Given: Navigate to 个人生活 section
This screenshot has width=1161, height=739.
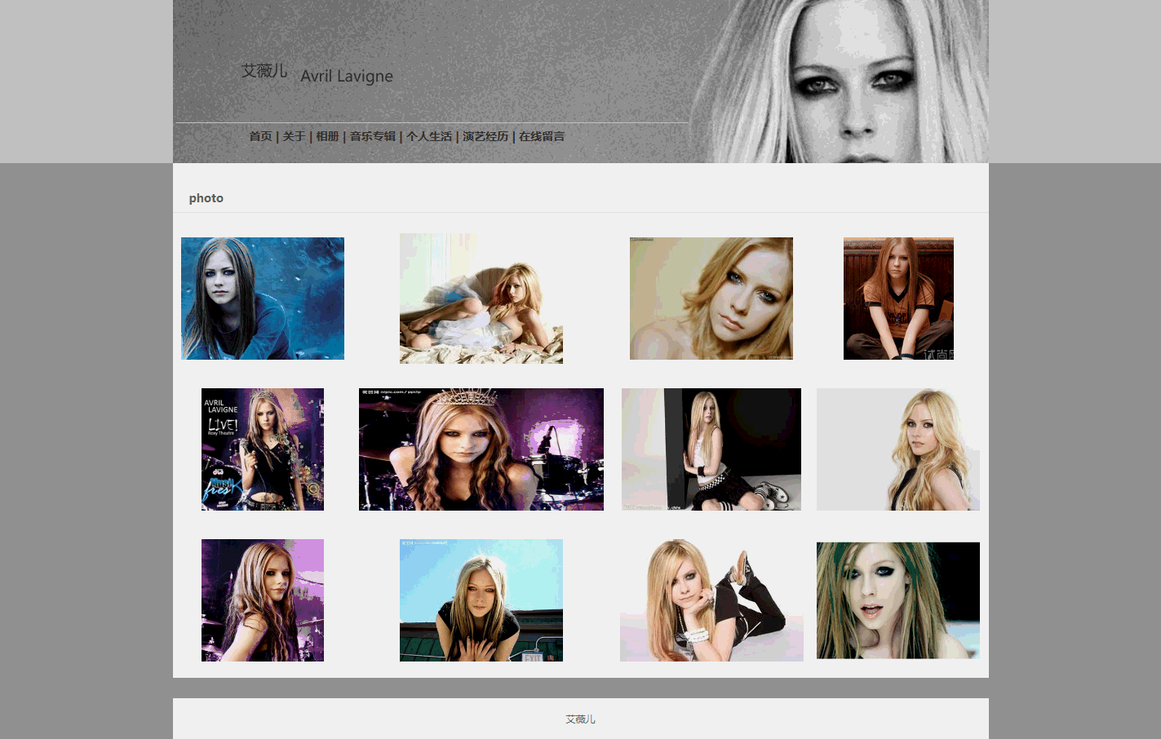Looking at the screenshot, I should [x=429, y=136].
